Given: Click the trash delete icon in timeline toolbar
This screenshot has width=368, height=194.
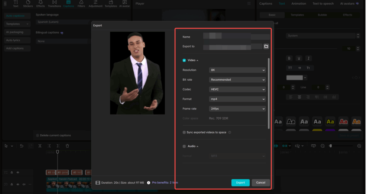Looking at the screenshot, I should pos(67,146).
